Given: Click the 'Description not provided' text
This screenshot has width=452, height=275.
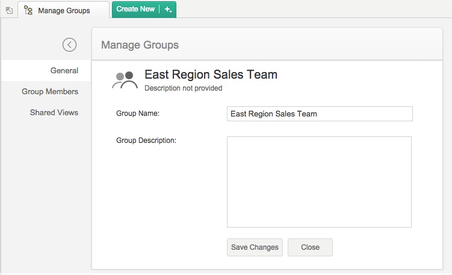Looking at the screenshot, I should pos(184,88).
